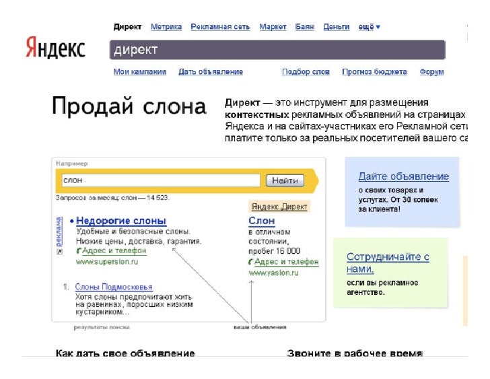
Task: Focus the search field containing слон
Action: (161, 180)
